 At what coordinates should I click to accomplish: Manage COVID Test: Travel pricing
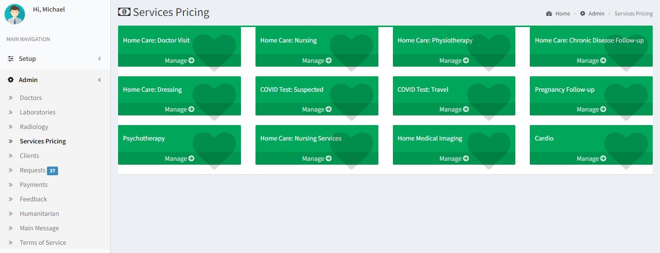tap(454, 110)
